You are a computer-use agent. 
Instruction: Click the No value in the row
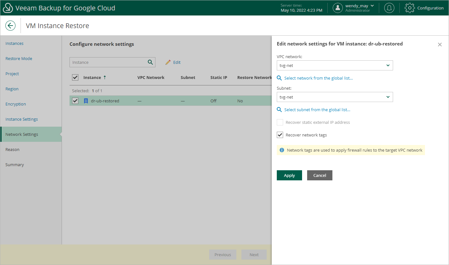(240, 101)
